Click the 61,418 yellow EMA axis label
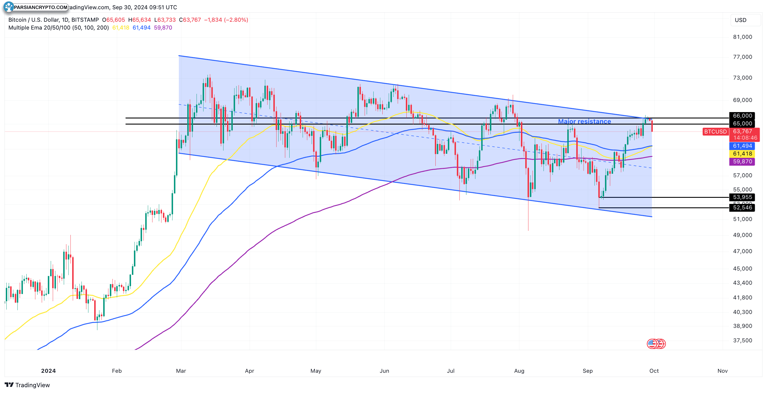 tap(742, 154)
